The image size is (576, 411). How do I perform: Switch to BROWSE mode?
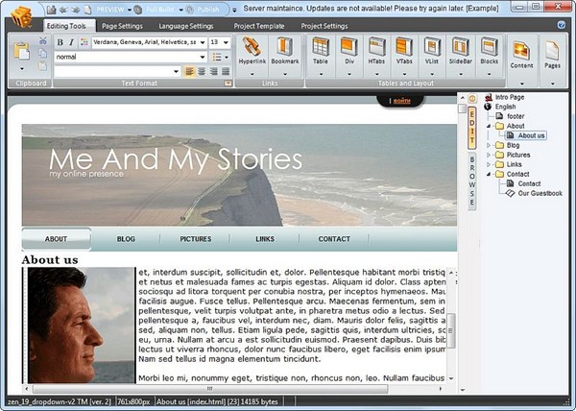point(471,182)
